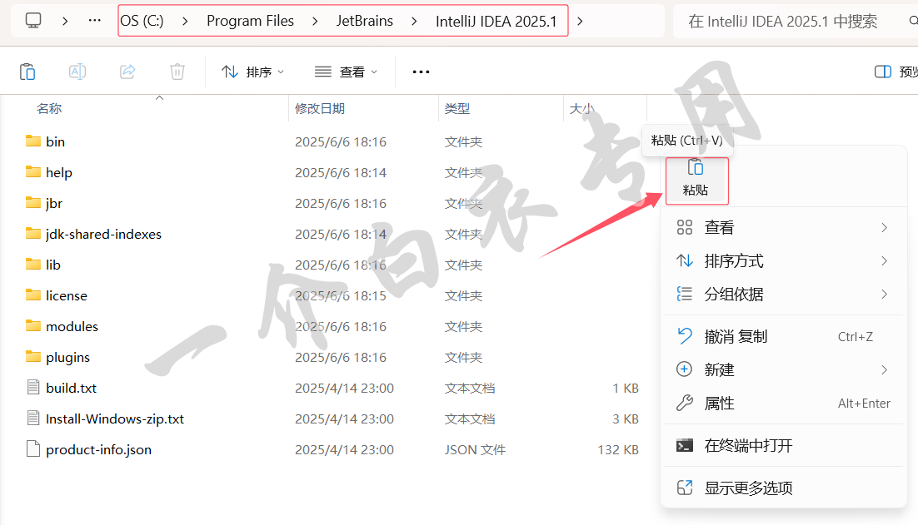Select the license folder name
This screenshot has width=918, height=525.
pos(67,295)
